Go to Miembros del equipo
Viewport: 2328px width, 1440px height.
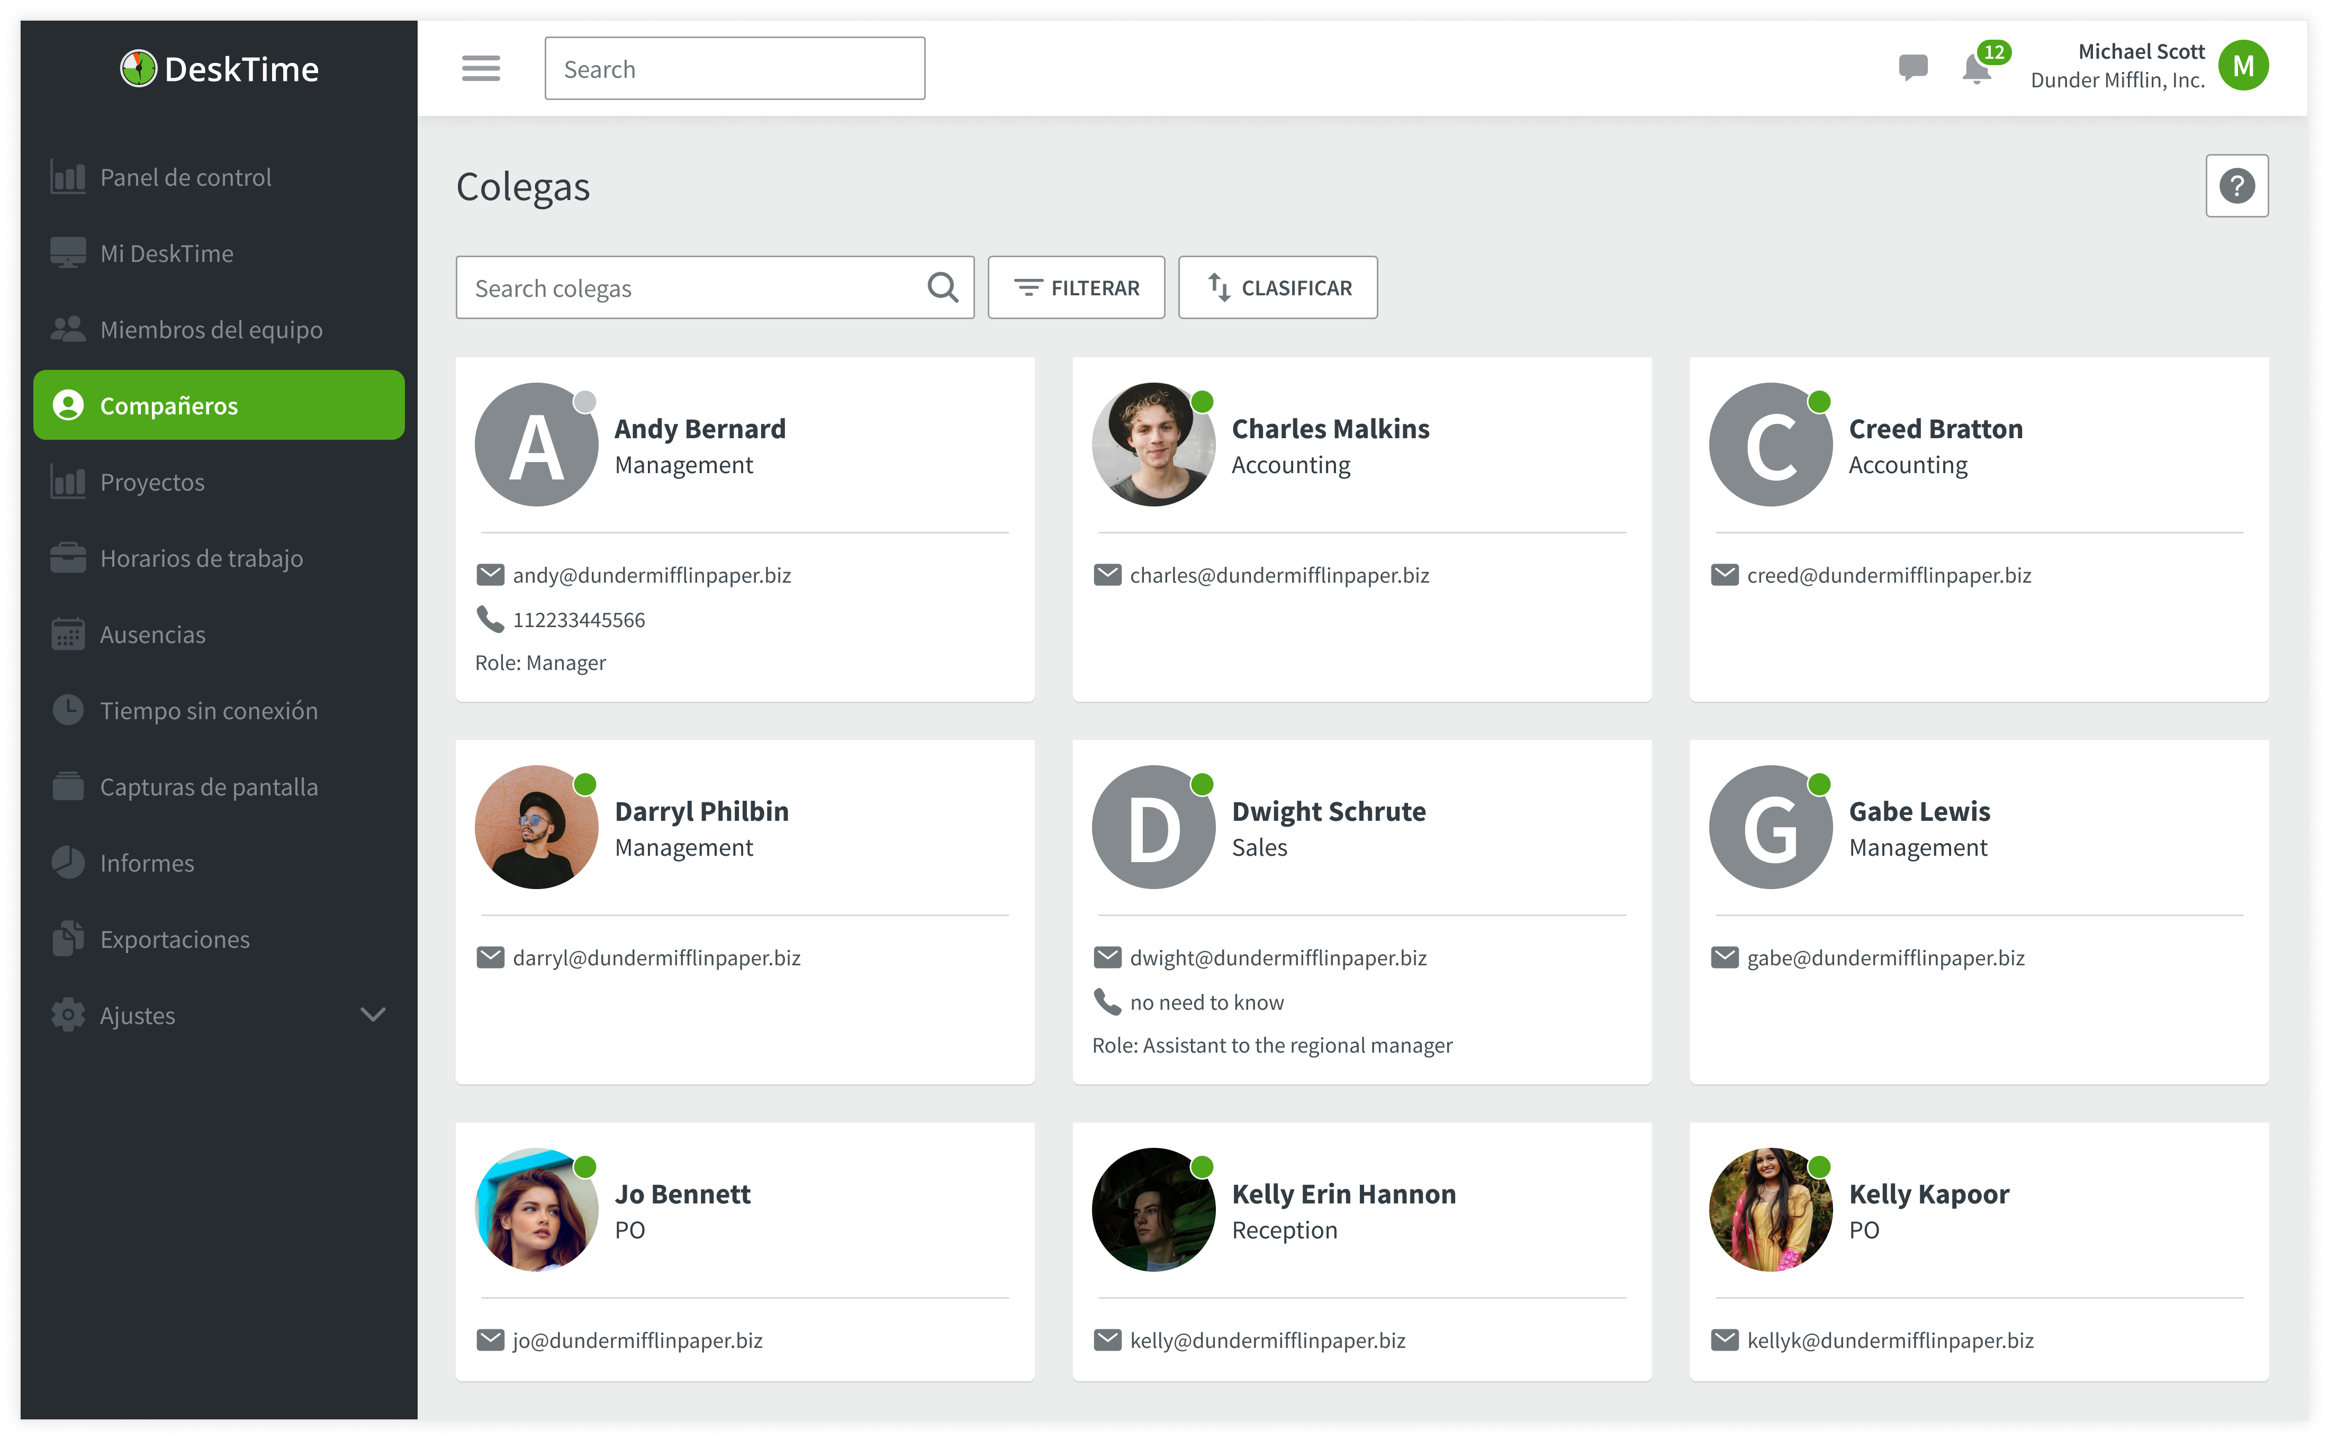(x=219, y=330)
